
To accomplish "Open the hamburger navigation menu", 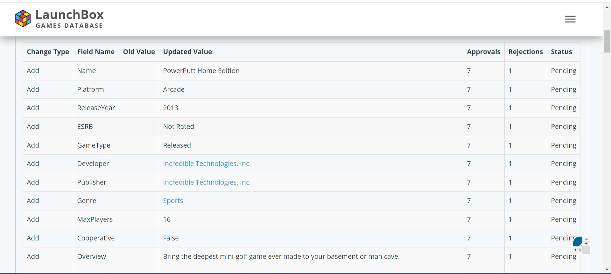I will [570, 19].
